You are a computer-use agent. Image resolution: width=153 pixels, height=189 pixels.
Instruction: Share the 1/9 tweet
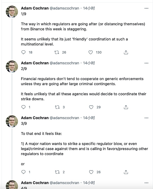[126, 52]
